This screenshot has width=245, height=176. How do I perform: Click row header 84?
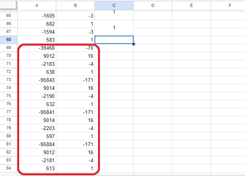[8, 168]
